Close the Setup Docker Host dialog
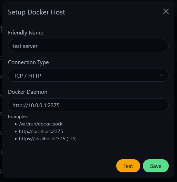 pyautogui.click(x=166, y=11)
